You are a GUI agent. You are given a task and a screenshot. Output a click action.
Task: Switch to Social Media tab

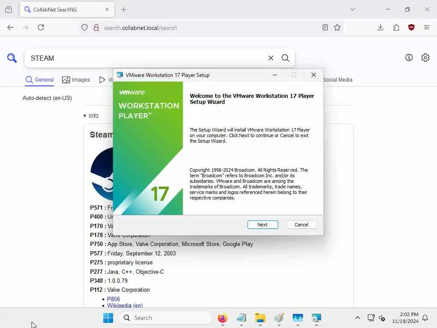[x=338, y=80]
